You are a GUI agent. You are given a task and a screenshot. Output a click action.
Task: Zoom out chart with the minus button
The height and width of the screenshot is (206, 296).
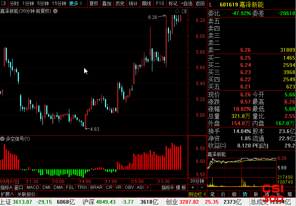tap(202, 187)
